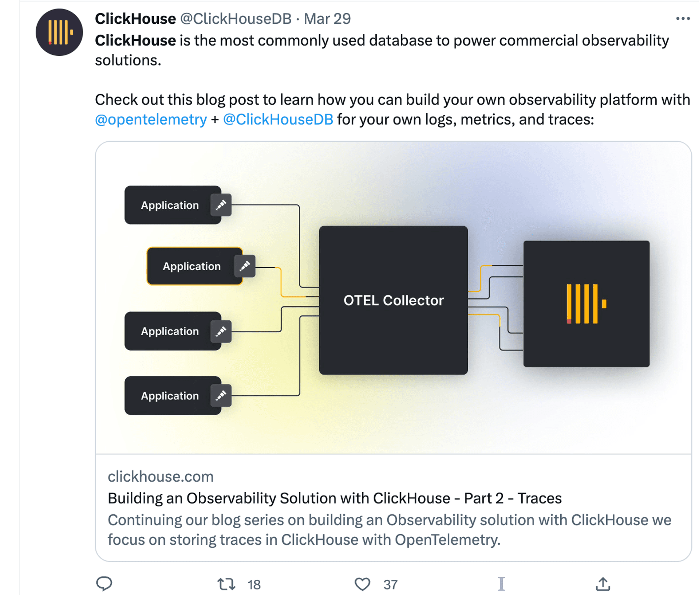Click syringe icon on bottom Application box
The height and width of the screenshot is (595, 699).
(221, 395)
